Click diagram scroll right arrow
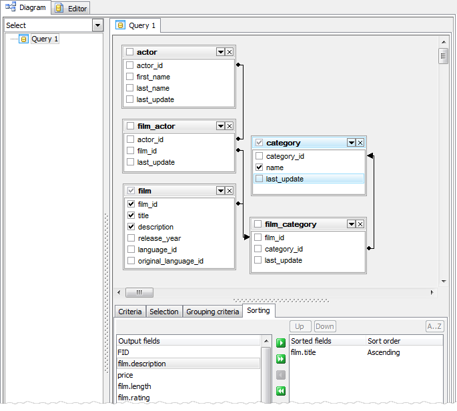 (432, 292)
